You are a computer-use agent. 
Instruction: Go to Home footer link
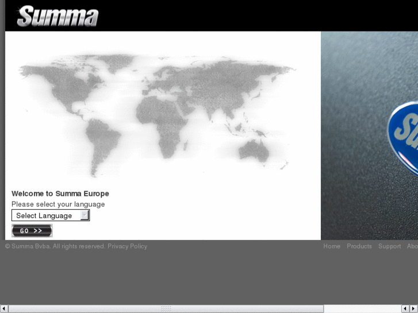[332, 246]
